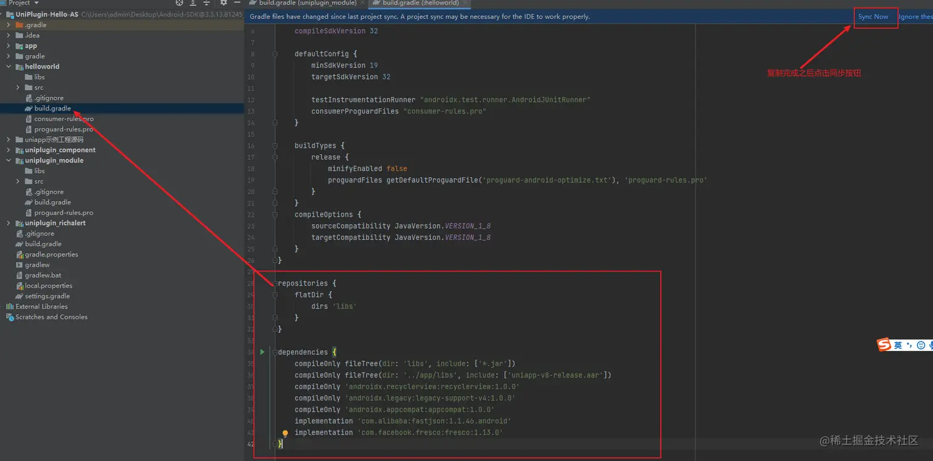
Task: Click the fresco implementation line
Action: tap(399, 433)
